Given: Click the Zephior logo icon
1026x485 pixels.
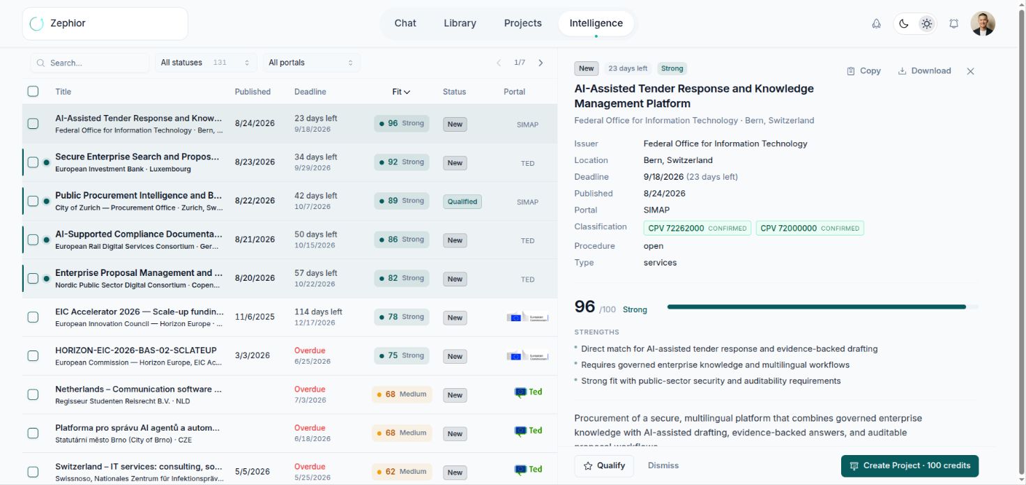Looking at the screenshot, I should 36,24.
